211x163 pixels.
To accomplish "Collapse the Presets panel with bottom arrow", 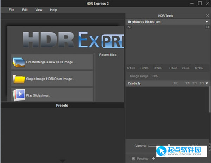I will pyautogui.click(x=63, y=161).
